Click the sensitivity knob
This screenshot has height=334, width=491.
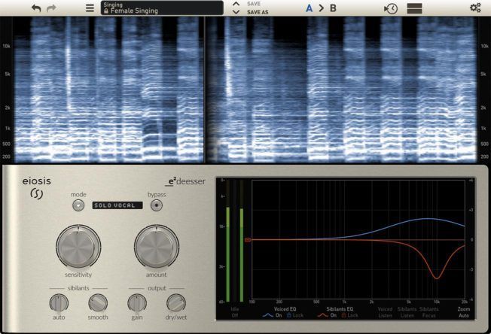(78, 246)
